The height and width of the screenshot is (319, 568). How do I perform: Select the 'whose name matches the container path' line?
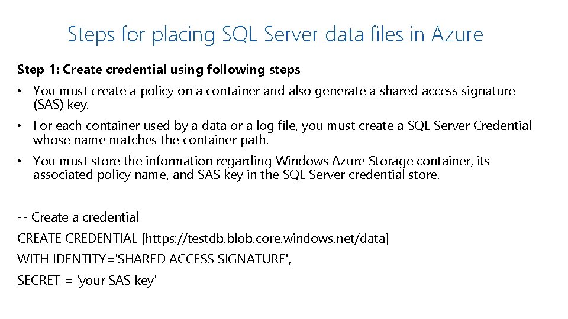pos(151,139)
